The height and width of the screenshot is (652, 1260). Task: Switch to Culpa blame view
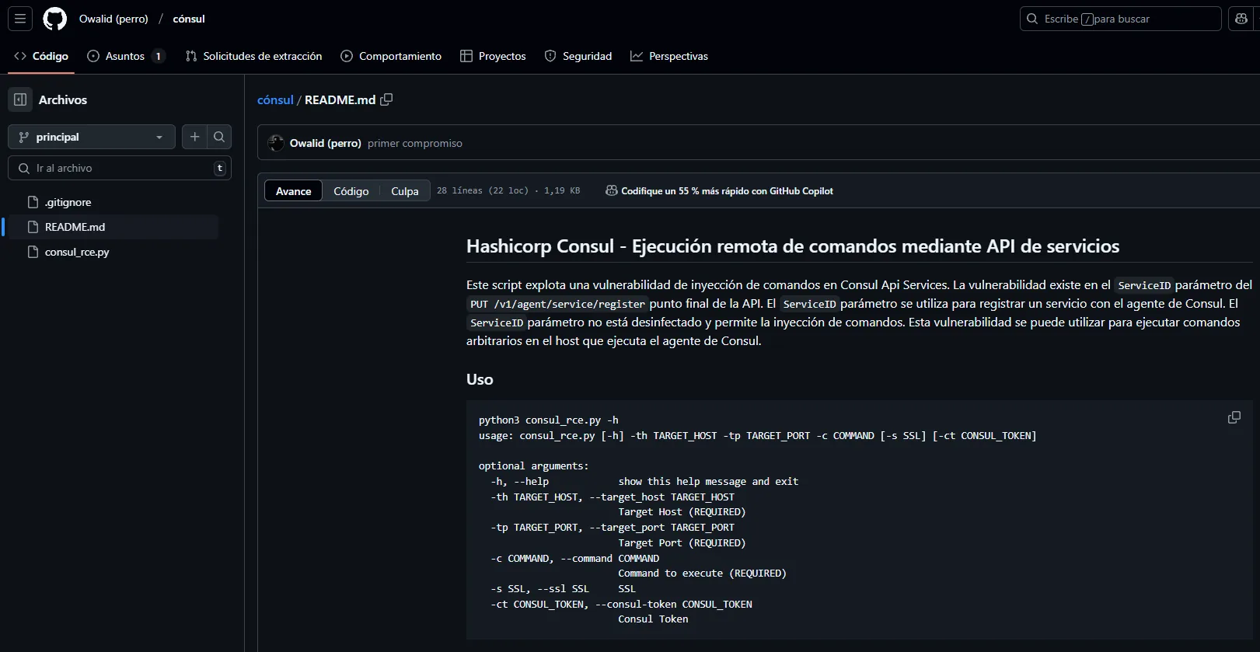pyautogui.click(x=405, y=191)
